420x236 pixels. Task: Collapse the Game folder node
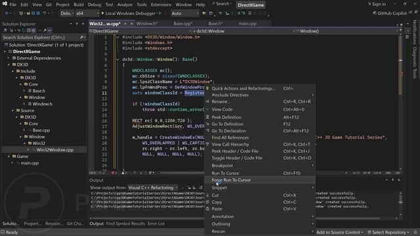[x=9, y=156]
